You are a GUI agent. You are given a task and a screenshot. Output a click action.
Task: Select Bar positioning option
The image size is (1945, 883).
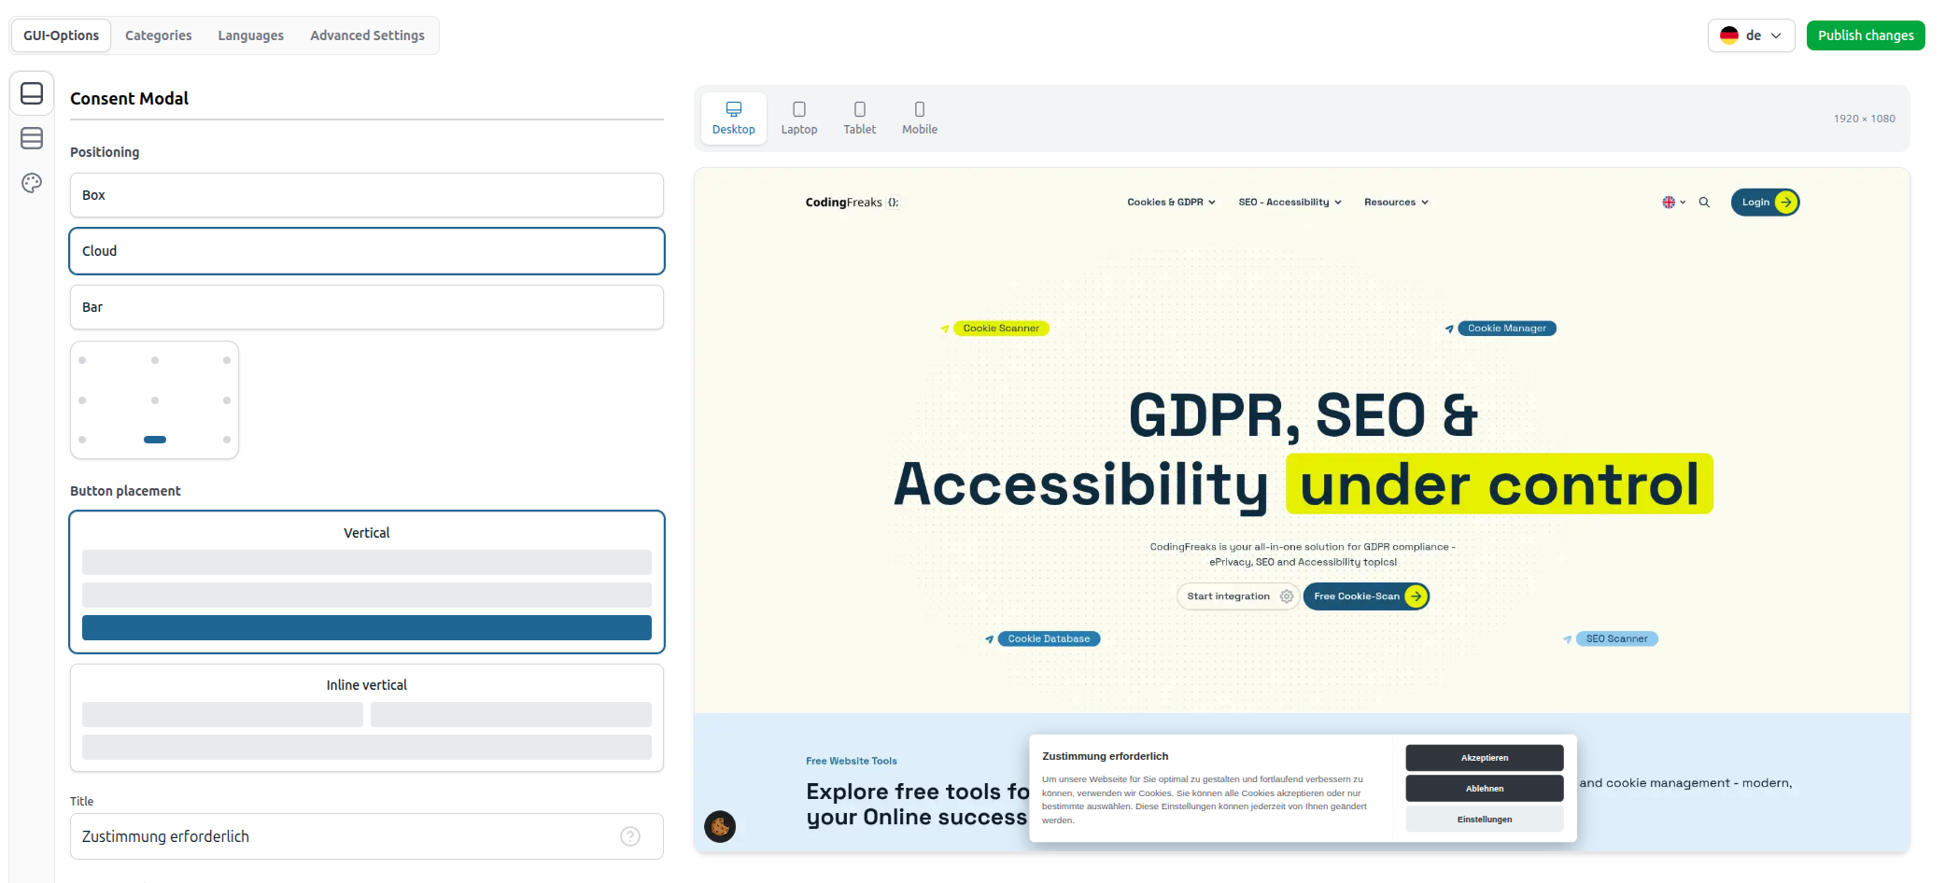[366, 307]
